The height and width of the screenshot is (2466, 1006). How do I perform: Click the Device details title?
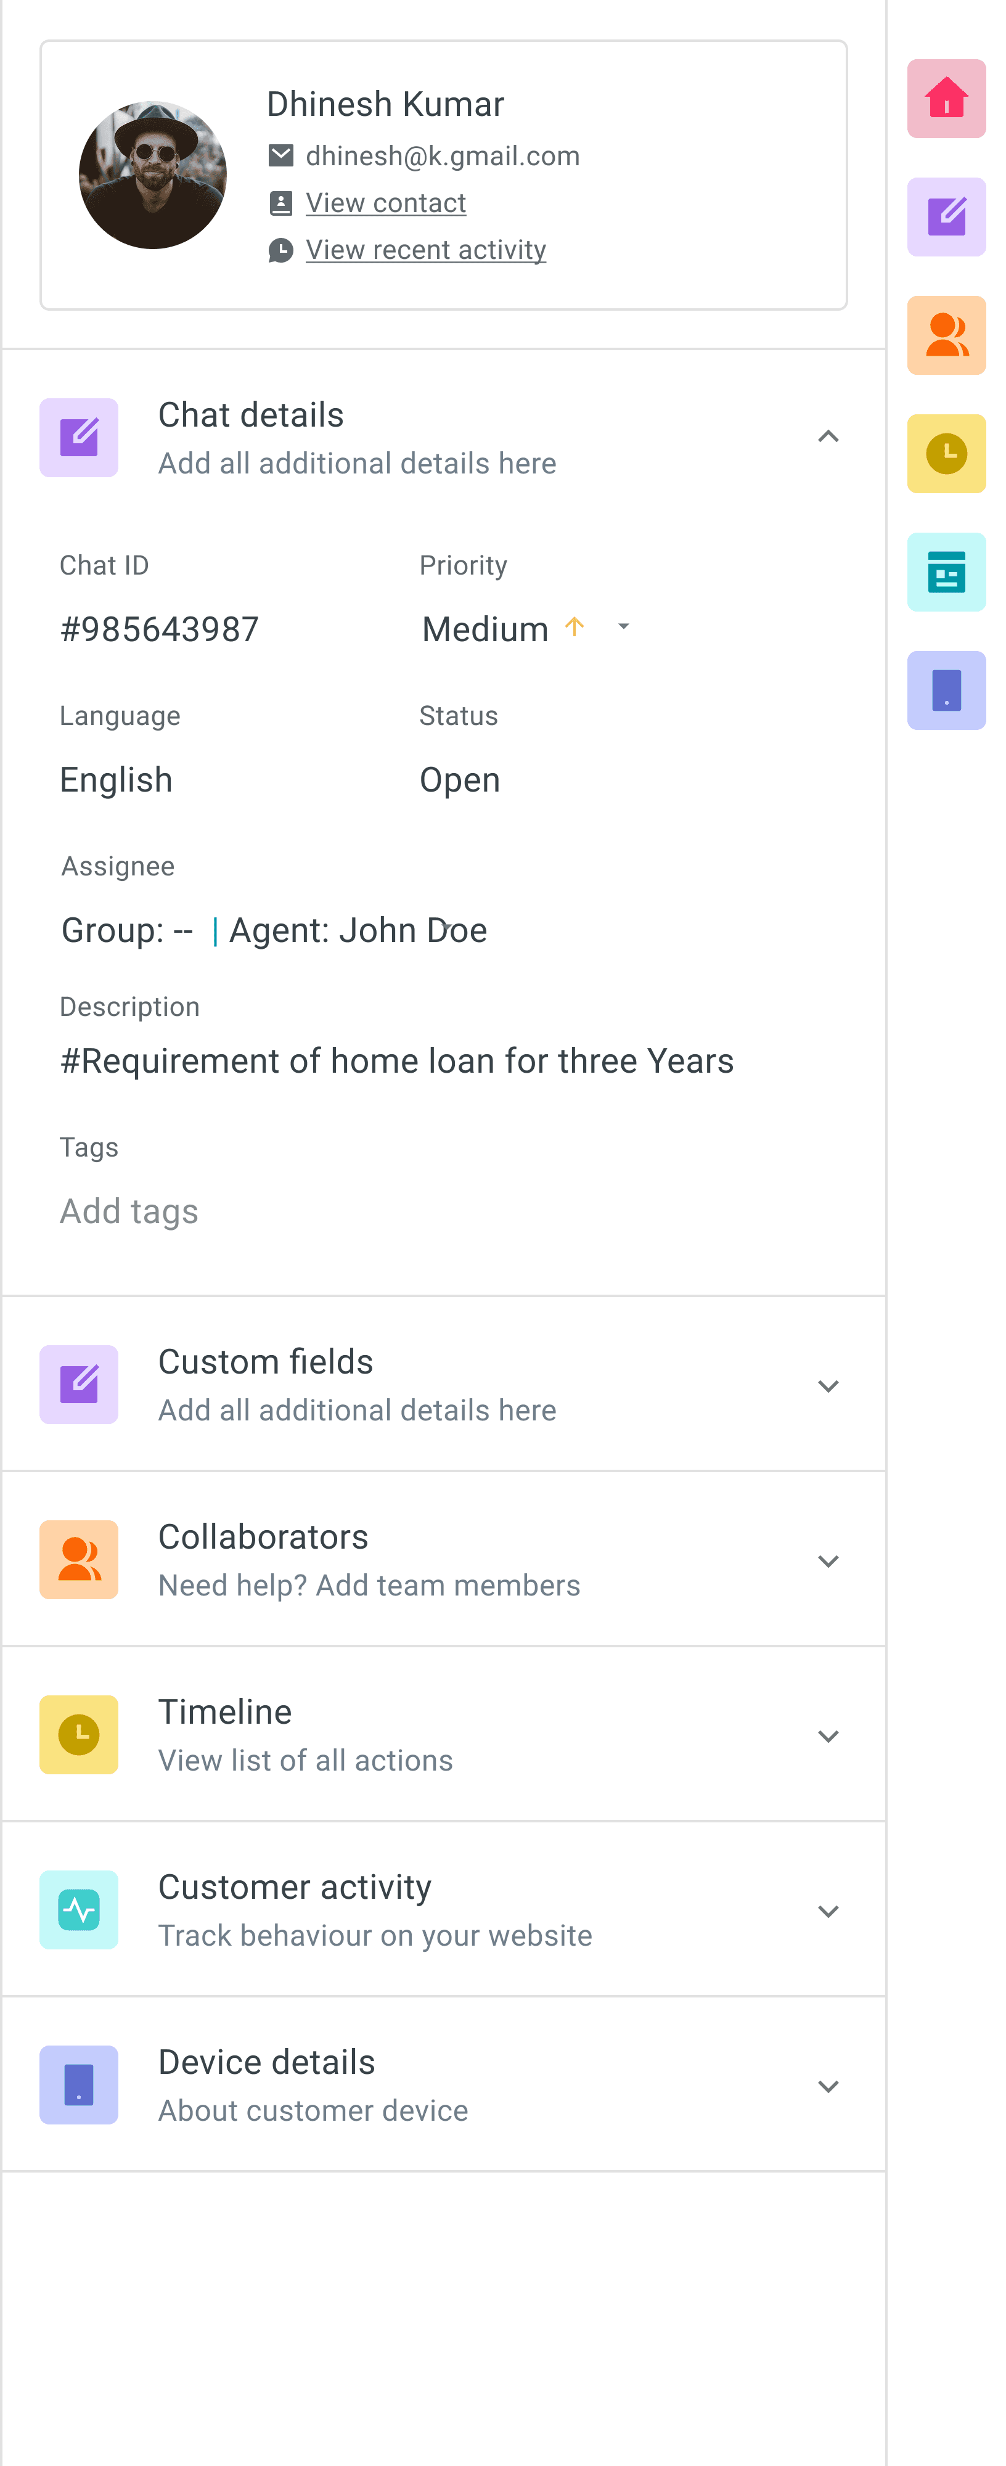coord(266,2062)
